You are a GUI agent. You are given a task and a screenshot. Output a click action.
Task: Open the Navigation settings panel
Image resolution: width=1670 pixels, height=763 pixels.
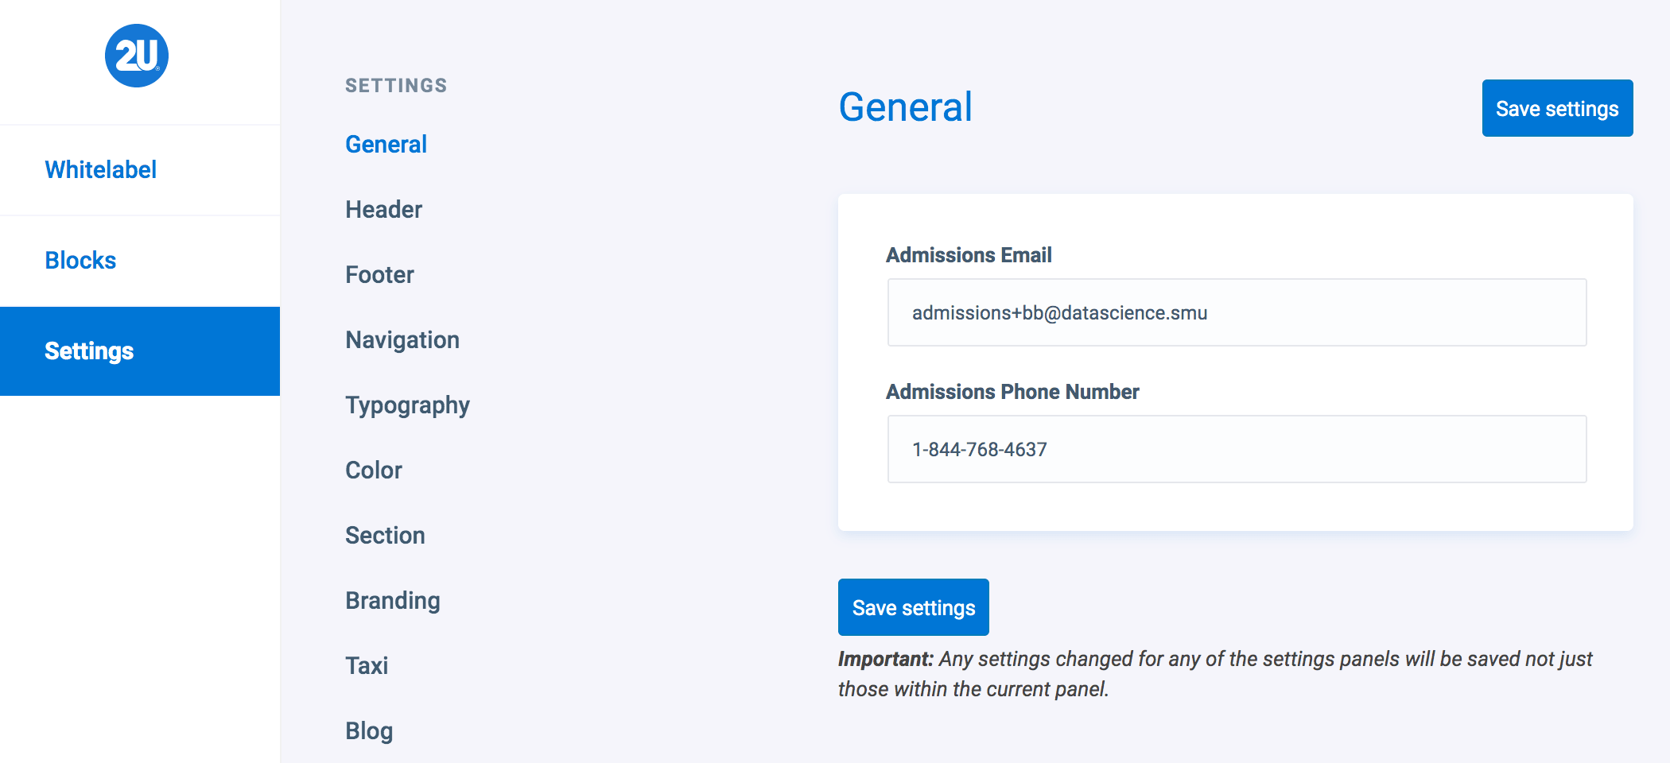[x=402, y=340]
